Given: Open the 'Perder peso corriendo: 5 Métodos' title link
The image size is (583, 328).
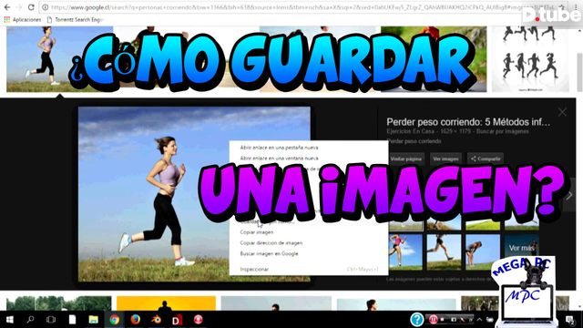Looking at the screenshot, I should point(468,122).
